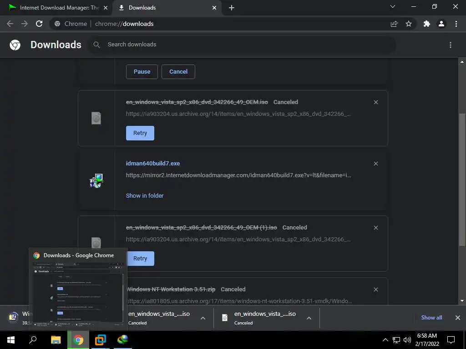Click the idman640build7.exe installer icon
466x349 pixels.
click(96, 180)
